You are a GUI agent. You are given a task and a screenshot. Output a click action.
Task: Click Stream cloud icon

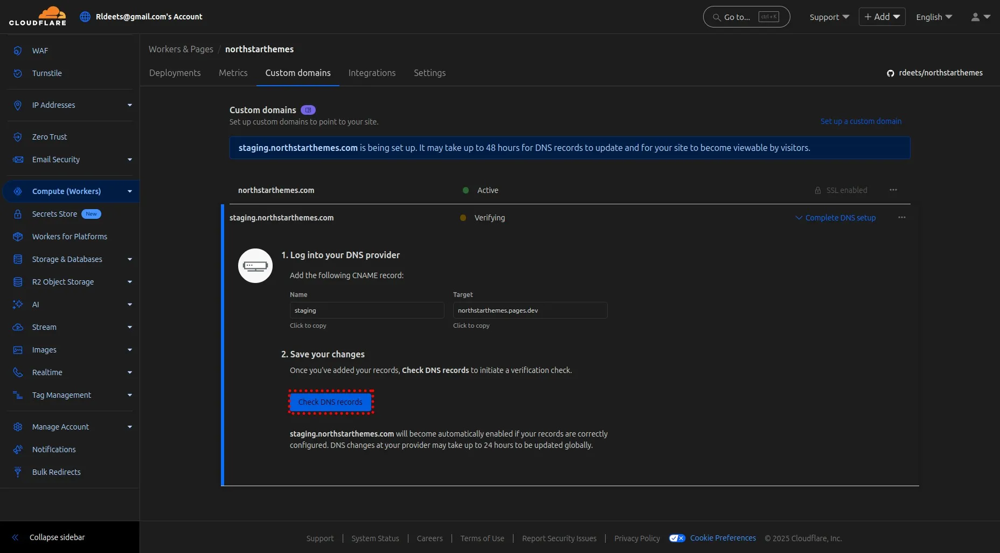pyautogui.click(x=18, y=327)
